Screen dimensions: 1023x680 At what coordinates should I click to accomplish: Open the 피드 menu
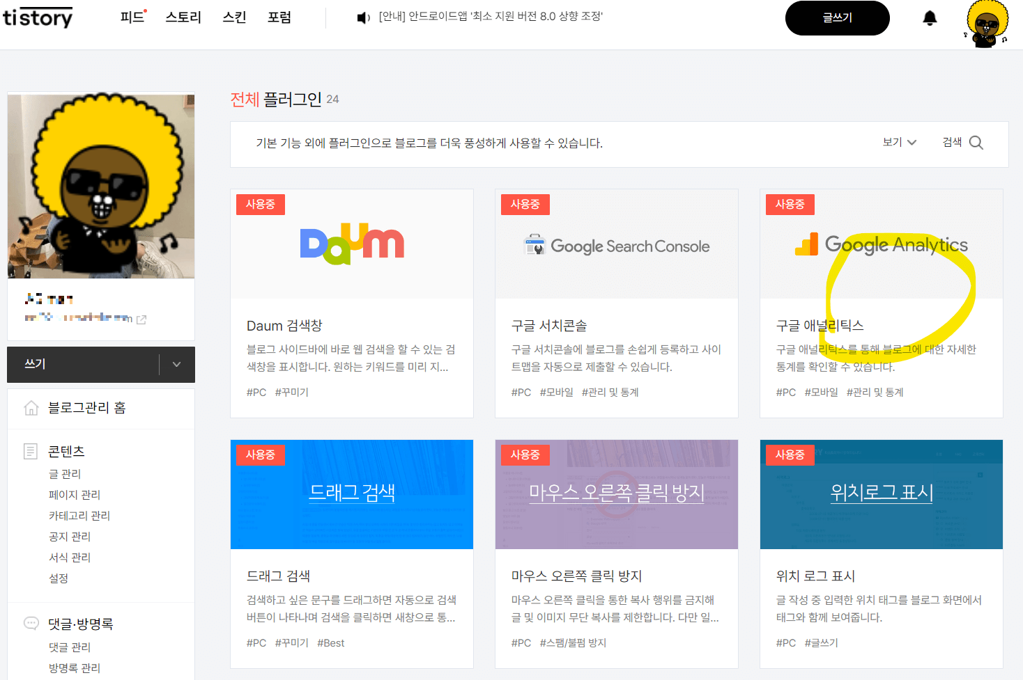point(132,17)
